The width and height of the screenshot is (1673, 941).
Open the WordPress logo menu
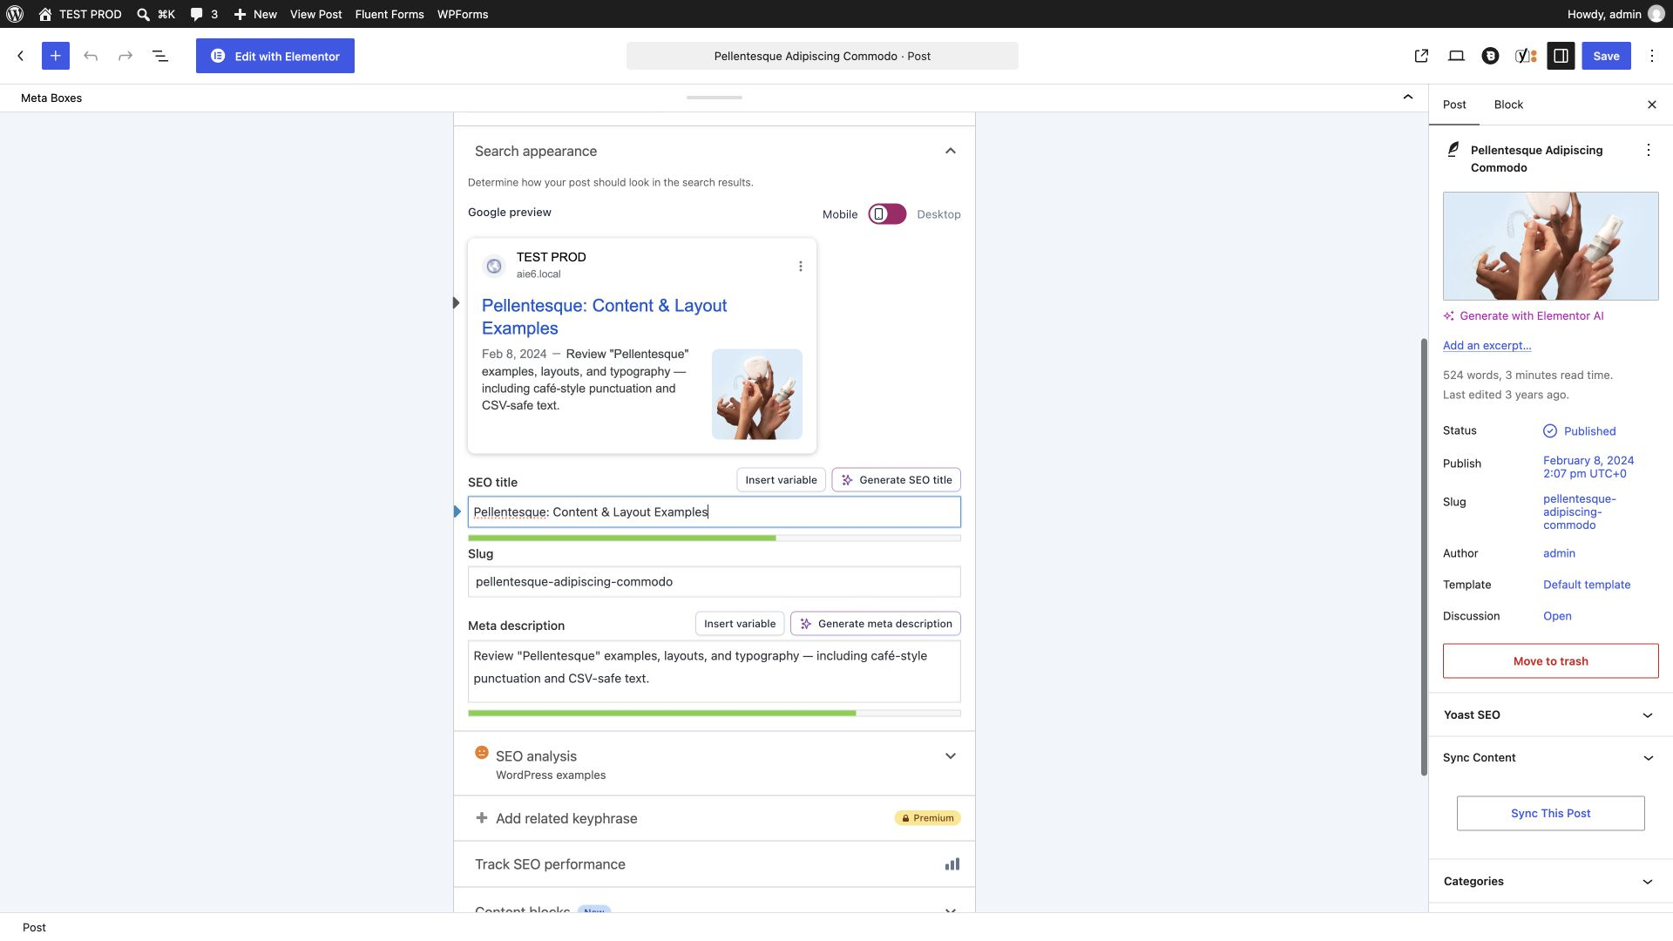tap(15, 14)
